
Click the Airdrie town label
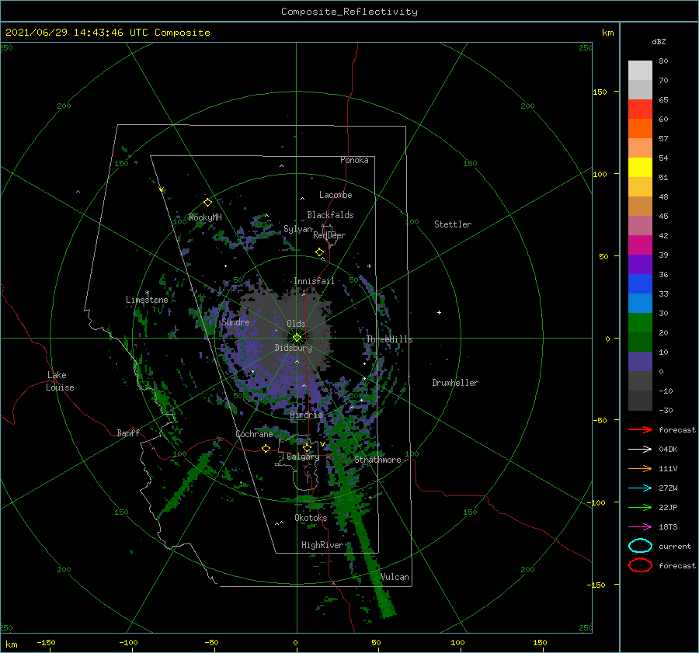click(306, 415)
